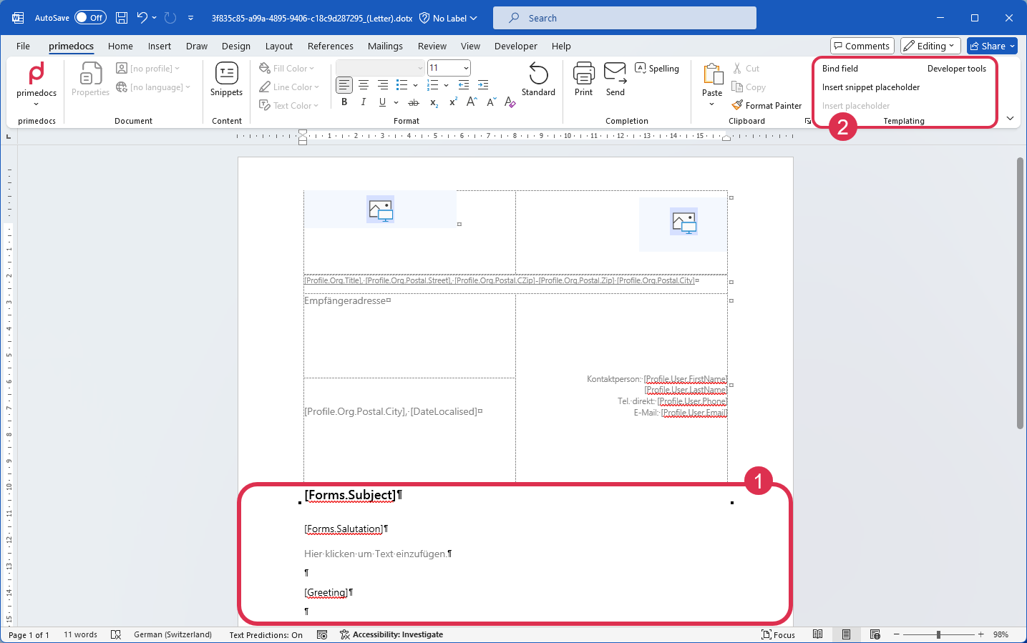Open the Comments pane
1027x643 pixels.
pyautogui.click(x=862, y=46)
